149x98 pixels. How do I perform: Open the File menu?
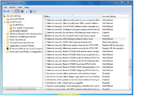[x=5, y=7]
